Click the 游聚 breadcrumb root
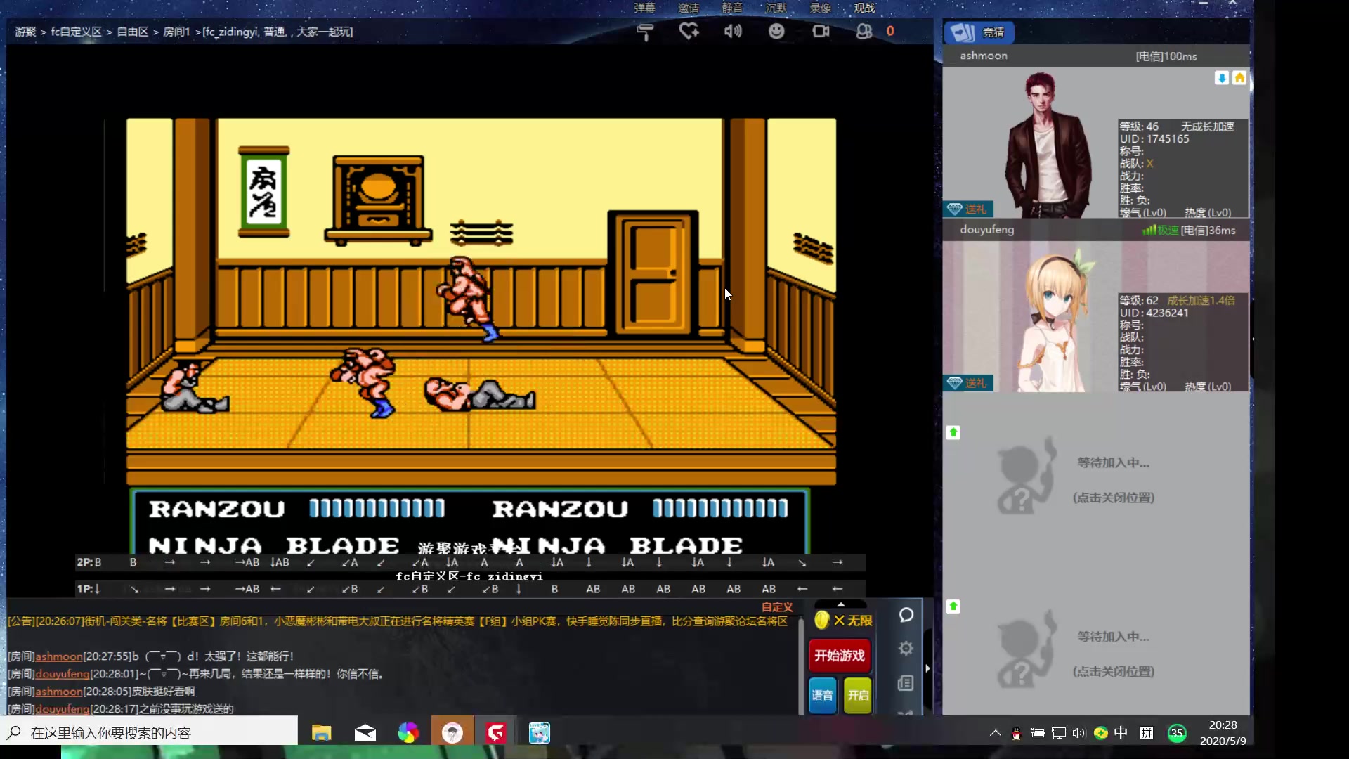This screenshot has height=759, width=1349. point(25,32)
